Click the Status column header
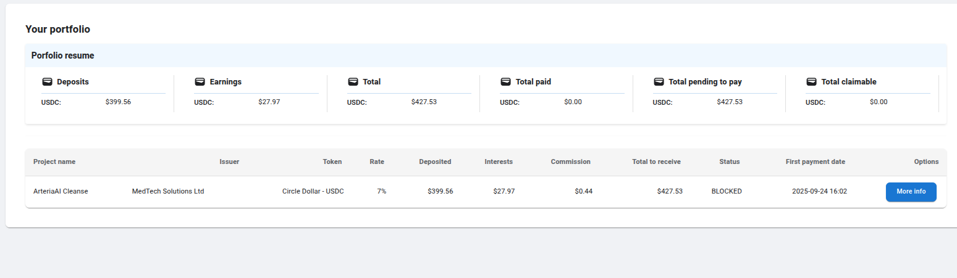Image resolution: width=957 pixels, height=278 pixels. point(729,162)
